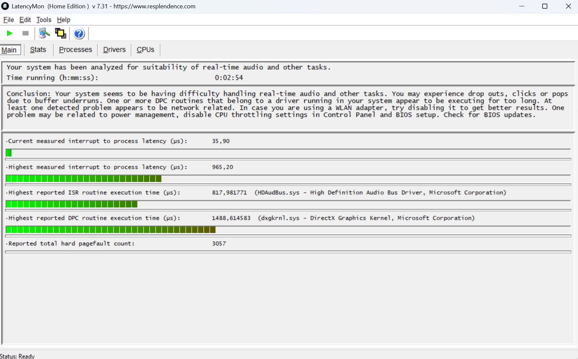Open the Tools menu

(44, 20)
